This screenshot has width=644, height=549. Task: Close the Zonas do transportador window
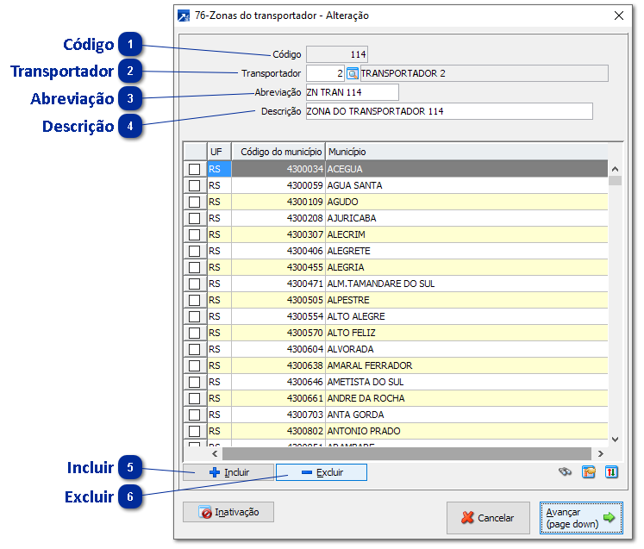(618, 16)
